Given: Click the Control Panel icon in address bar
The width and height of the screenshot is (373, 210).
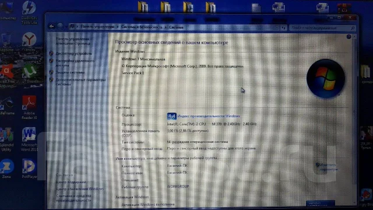Looking at the screenshot, I should (x=72, y=27).
